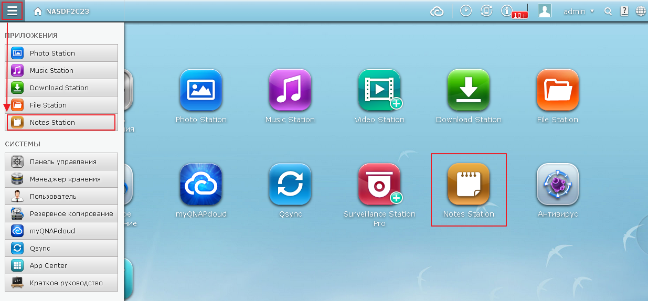Image resolution: width=648 pixels, height=301 pixels.
Task: Launch Video Station desktop icon
Action: (x=379, y=90)
